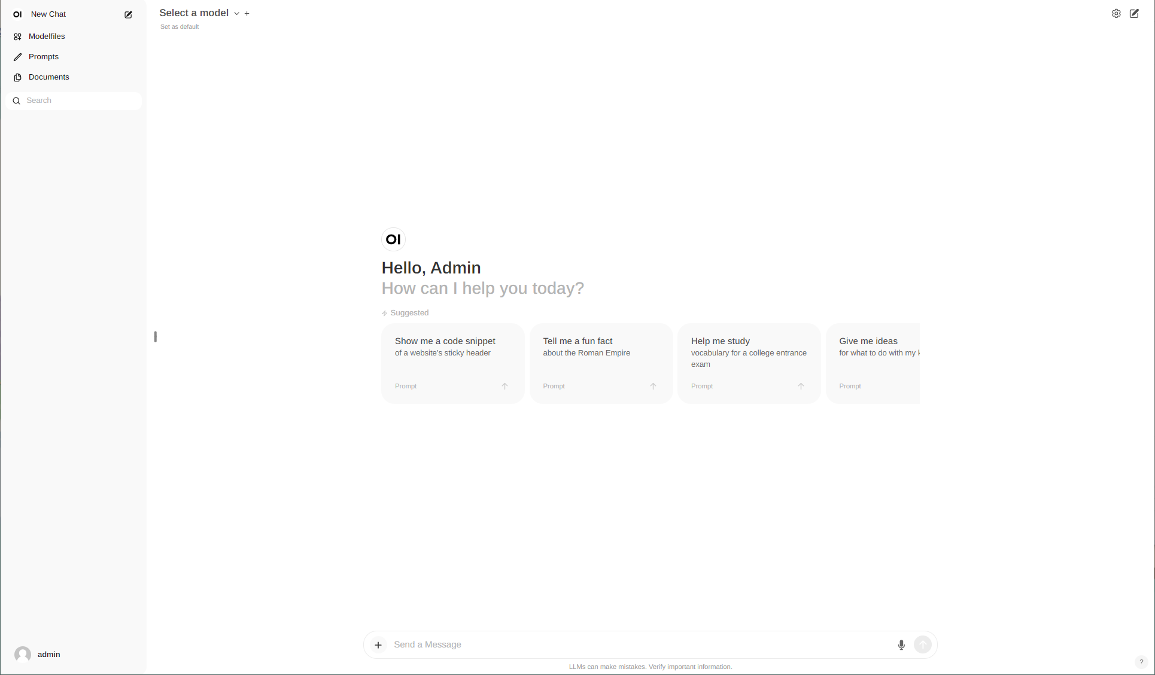Open Modelfiles in the sidebar
Image resolution: width=1155 pixels, height=675 pixels.
pos(47,37)
